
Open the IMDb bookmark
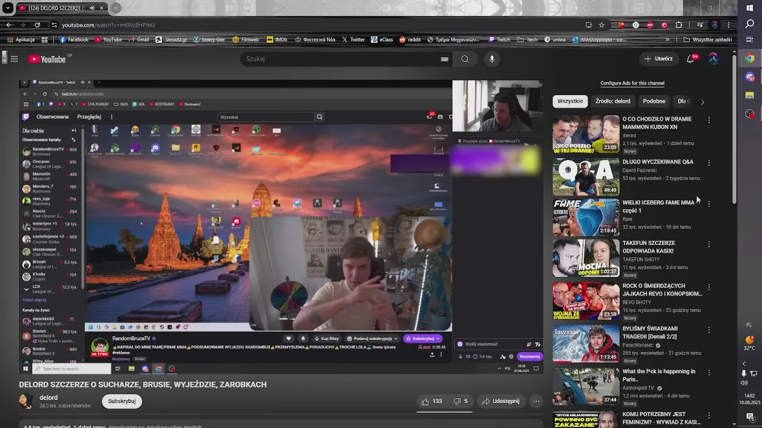tap(277, 40)
